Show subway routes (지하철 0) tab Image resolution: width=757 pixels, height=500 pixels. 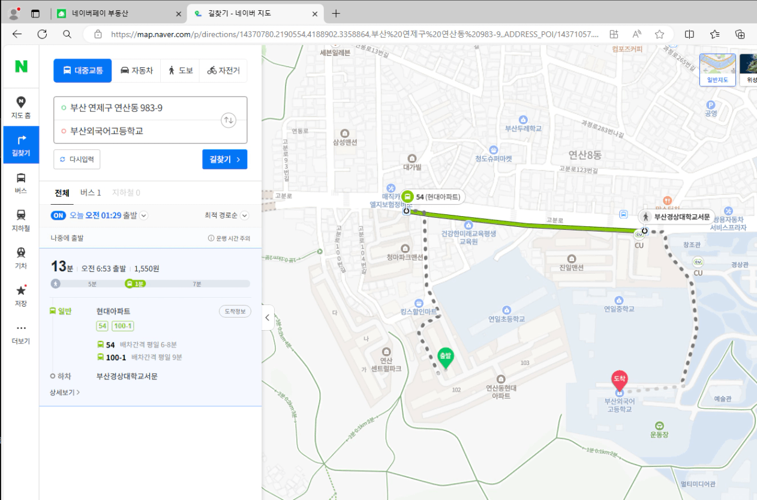point(126,193)
